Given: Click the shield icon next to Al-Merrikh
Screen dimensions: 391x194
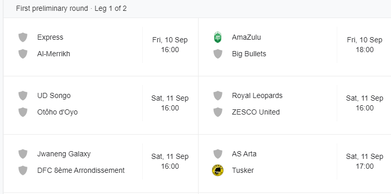Looking at the screenshot, I should (x=23, y=54).
